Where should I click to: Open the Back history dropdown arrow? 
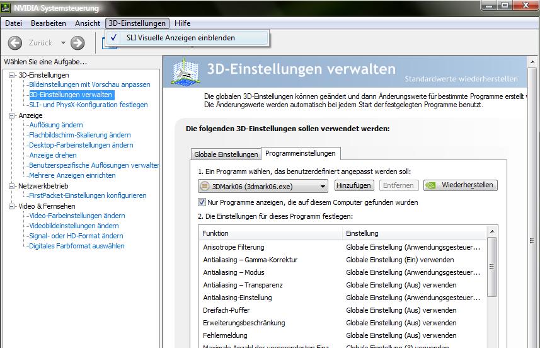63,43
